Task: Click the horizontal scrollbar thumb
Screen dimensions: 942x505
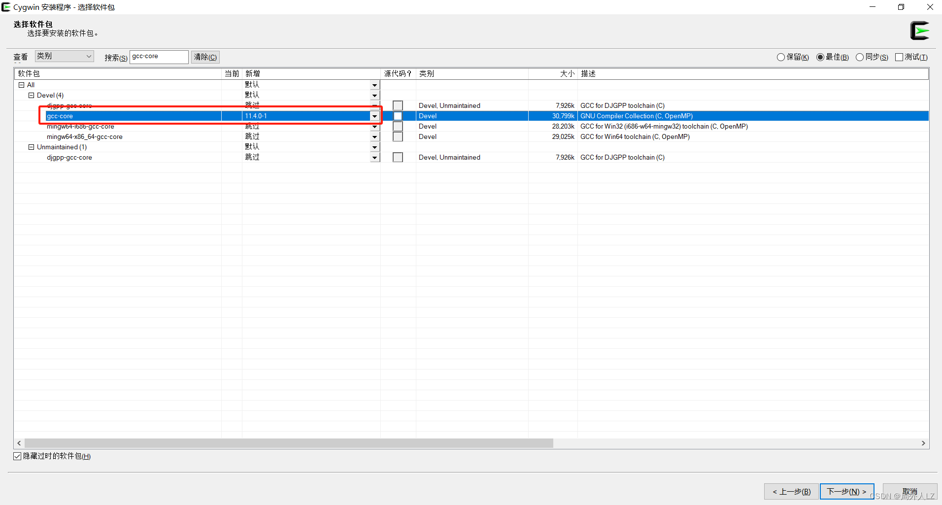Action: tap(289, 443)
